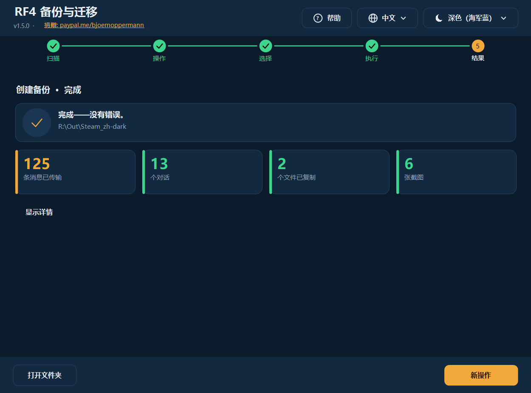This screenshot has height=393, width=531.
Task: Click the green checkmark above 操作
Action: [159, 46]
